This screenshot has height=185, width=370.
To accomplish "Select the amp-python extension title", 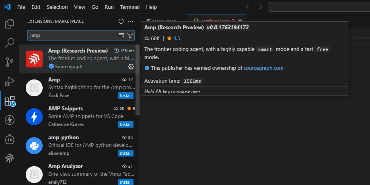I will click(64, 138).
